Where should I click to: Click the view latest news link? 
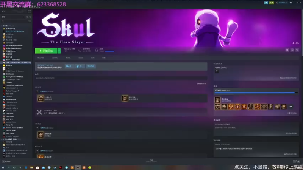201,83
